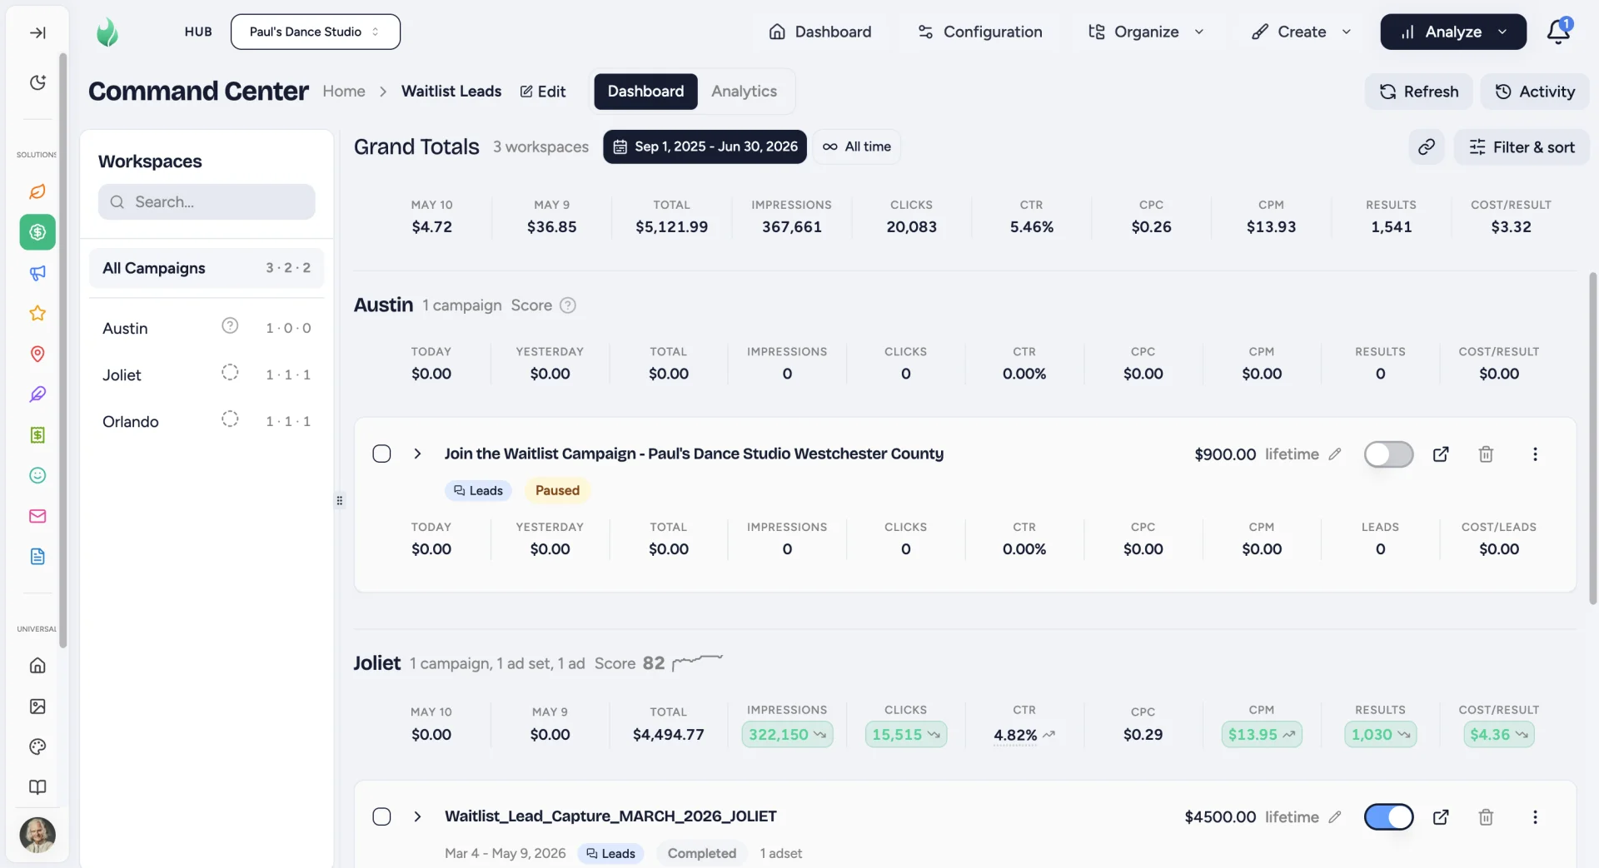The height and width of the screenshot is (868, 1599).
Task: Open the notifications bell
Action: coord(1557,32)
